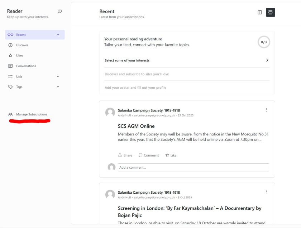Click Andy Hutt's avatar on first post
301x228 pixels.
coord(110,113)
